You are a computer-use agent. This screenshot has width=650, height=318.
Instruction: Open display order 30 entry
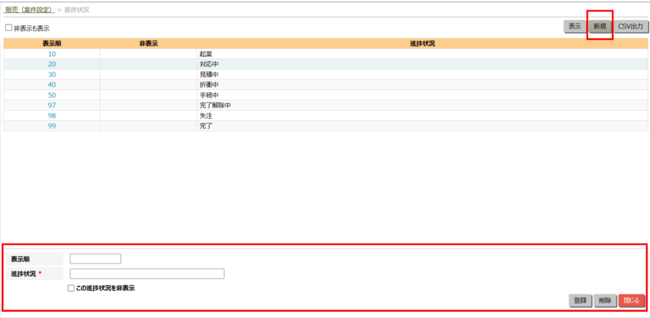click(51, 75)
